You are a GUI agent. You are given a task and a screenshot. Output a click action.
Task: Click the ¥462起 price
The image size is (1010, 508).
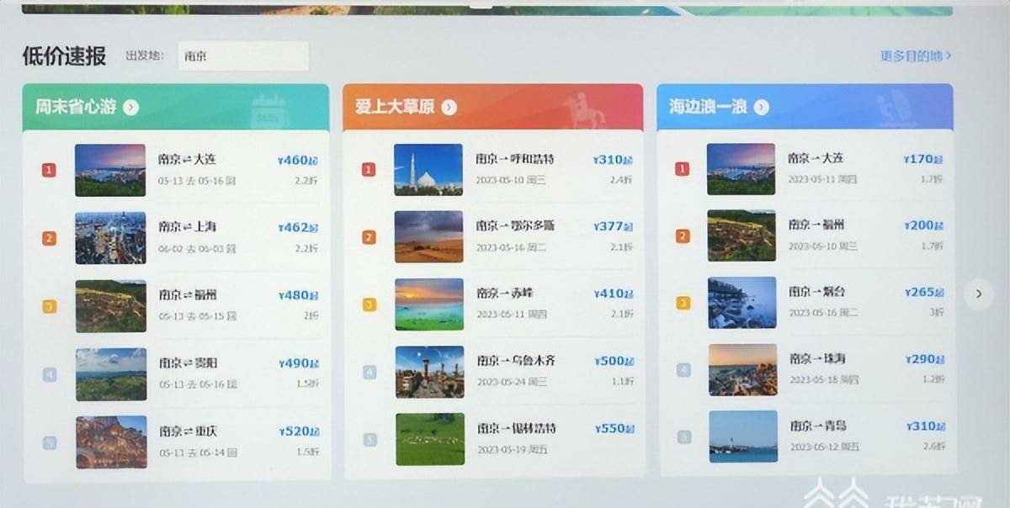(x=298, y=227)
